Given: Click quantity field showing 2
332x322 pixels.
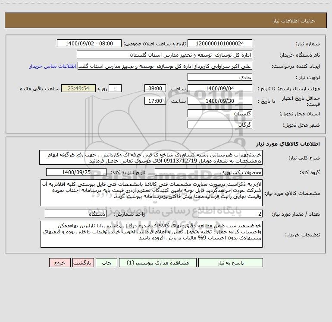Looking at the screenshot, I should tap(230, 214).
